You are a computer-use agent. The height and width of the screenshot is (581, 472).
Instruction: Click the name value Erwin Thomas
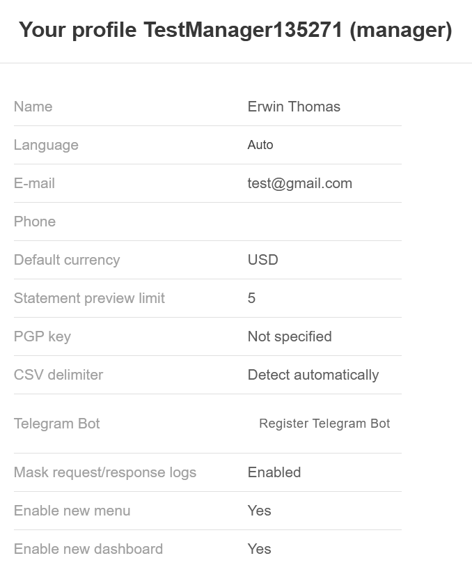(294, 107)
